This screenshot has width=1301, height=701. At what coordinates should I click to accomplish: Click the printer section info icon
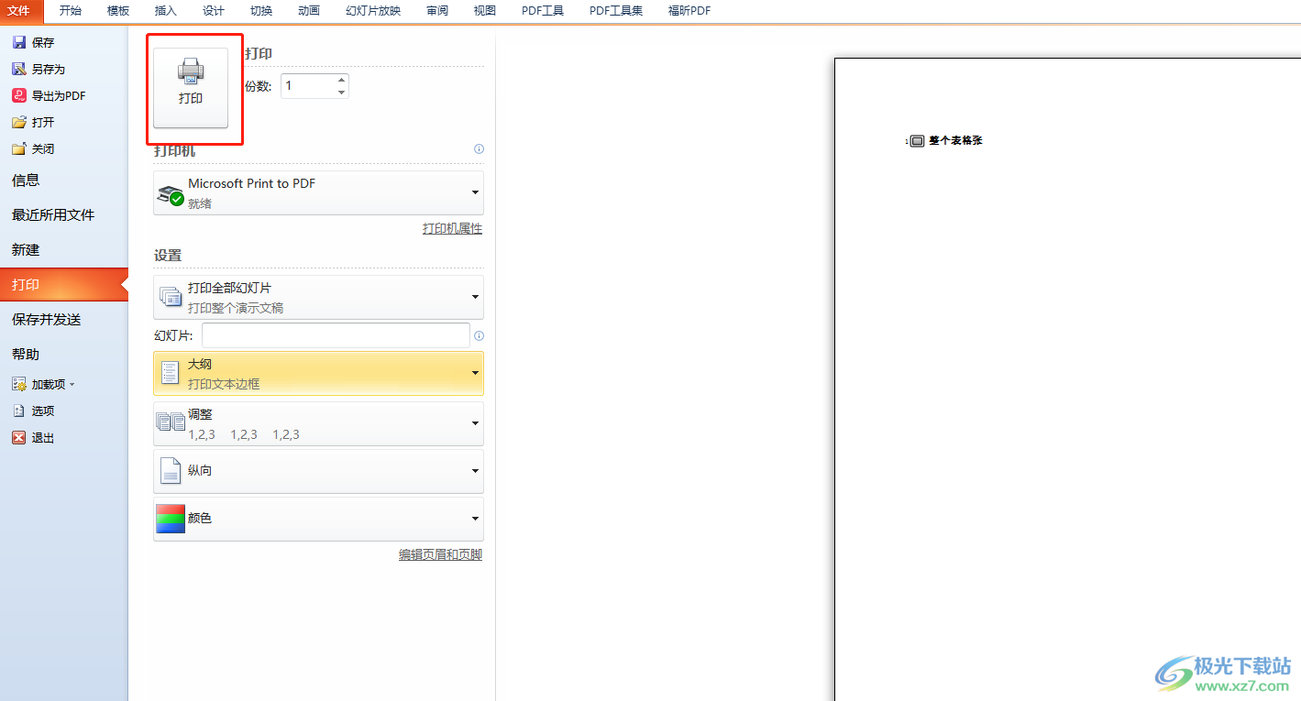[479, 149]
